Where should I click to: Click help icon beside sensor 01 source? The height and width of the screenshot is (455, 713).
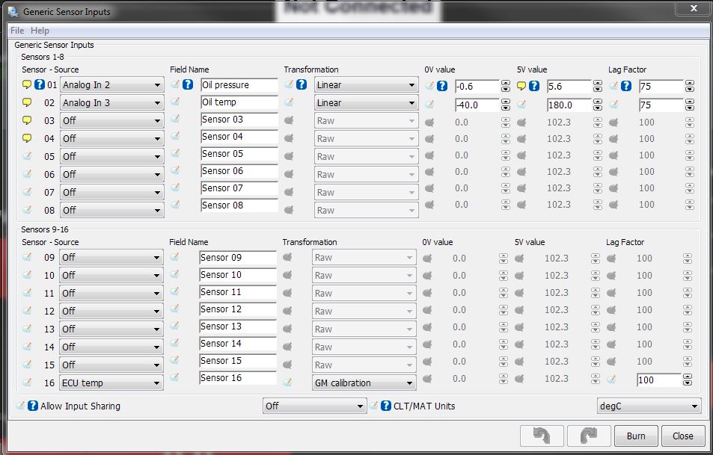click(x=40, y=84)
